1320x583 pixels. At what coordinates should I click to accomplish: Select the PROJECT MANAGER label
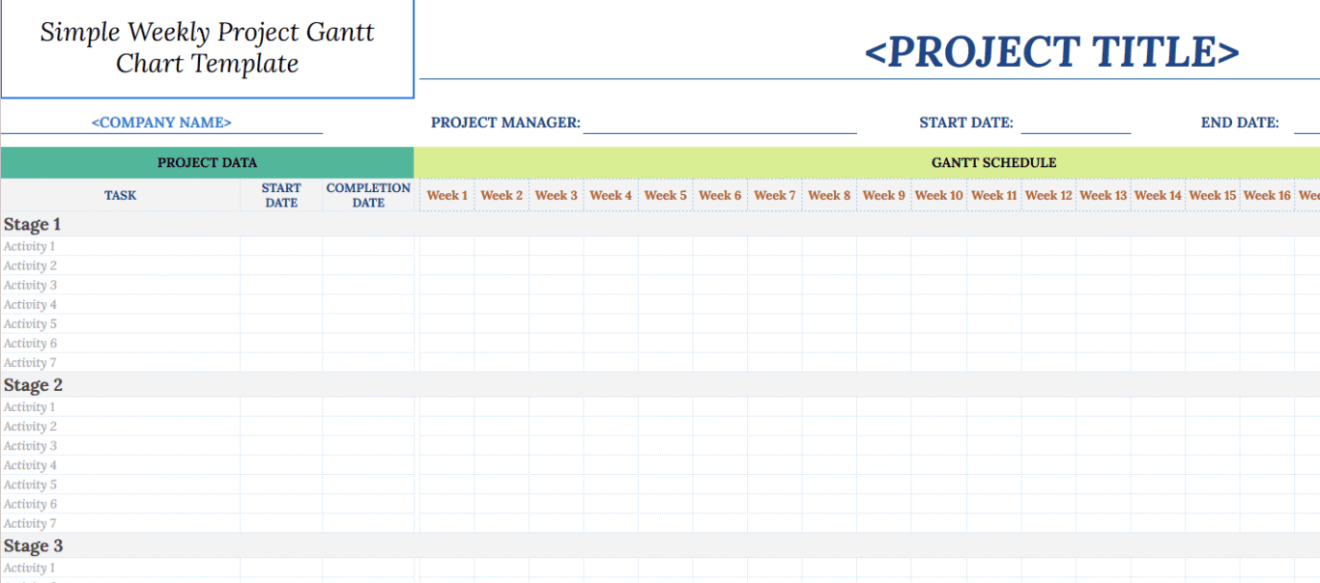(x=505, y=123)
